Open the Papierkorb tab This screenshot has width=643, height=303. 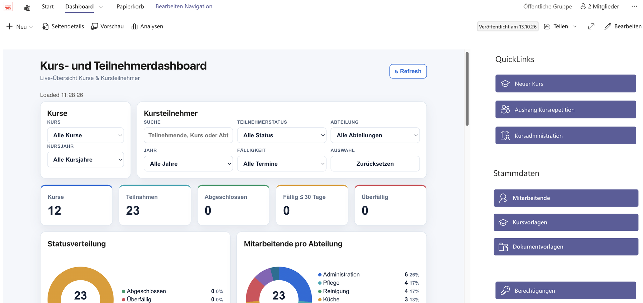pos(130,6)
